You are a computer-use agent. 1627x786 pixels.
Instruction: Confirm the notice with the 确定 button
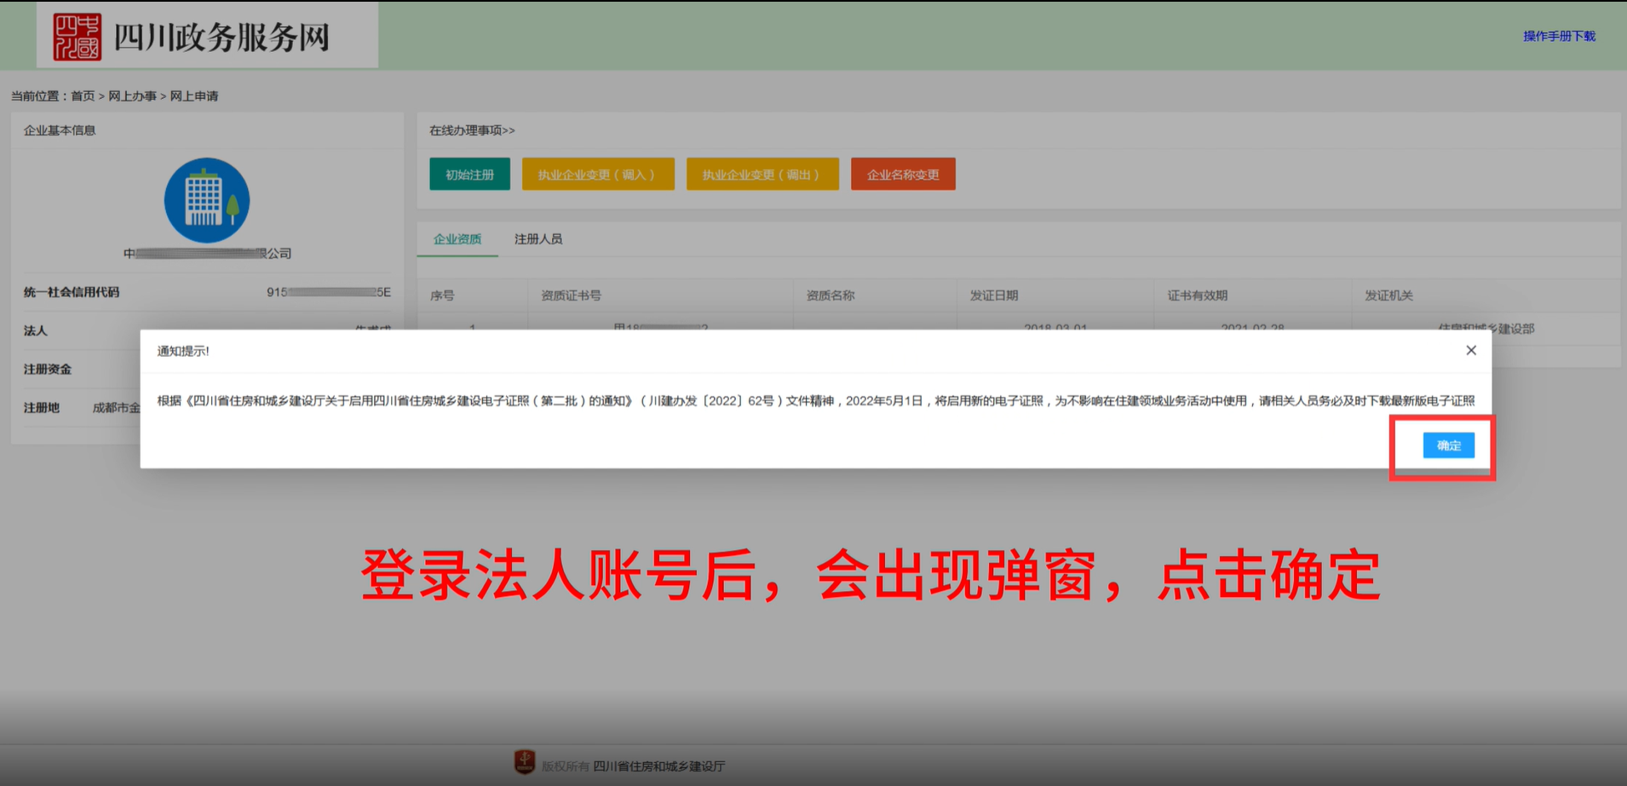(1448, 445)
